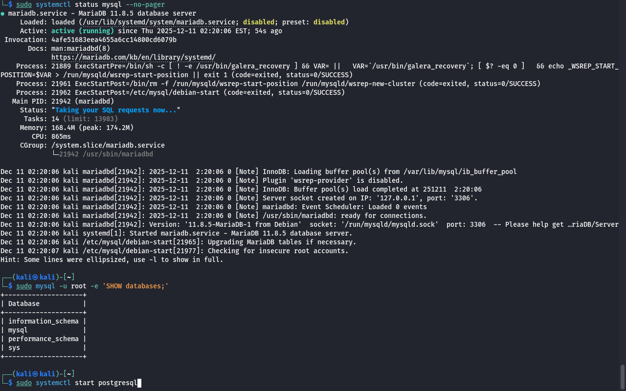Image resolution: width=626 pixels, height=391 pixels.
Task: Select the performance_schema database row
Action: (43, 339)
